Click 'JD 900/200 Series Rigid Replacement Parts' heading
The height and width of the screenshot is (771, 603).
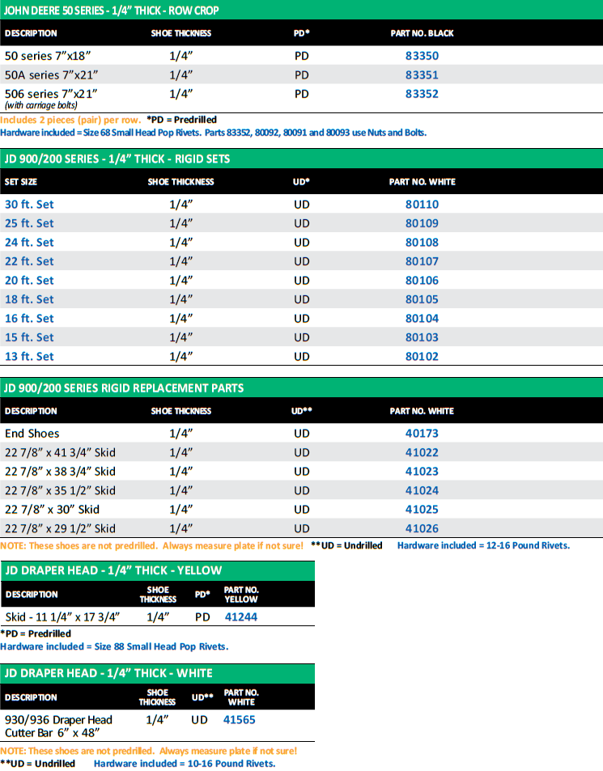[x=124, y=388]
